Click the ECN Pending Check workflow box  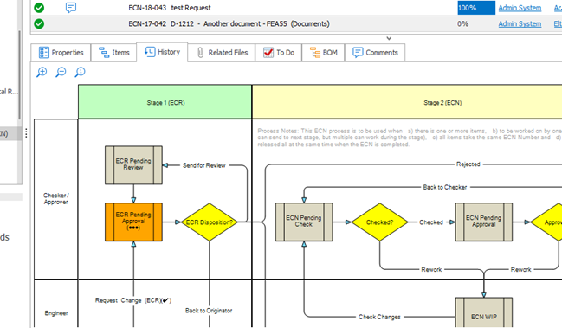click(x=304, y=222)
